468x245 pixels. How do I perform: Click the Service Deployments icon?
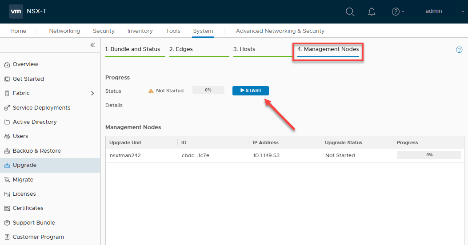pos(7,108)
